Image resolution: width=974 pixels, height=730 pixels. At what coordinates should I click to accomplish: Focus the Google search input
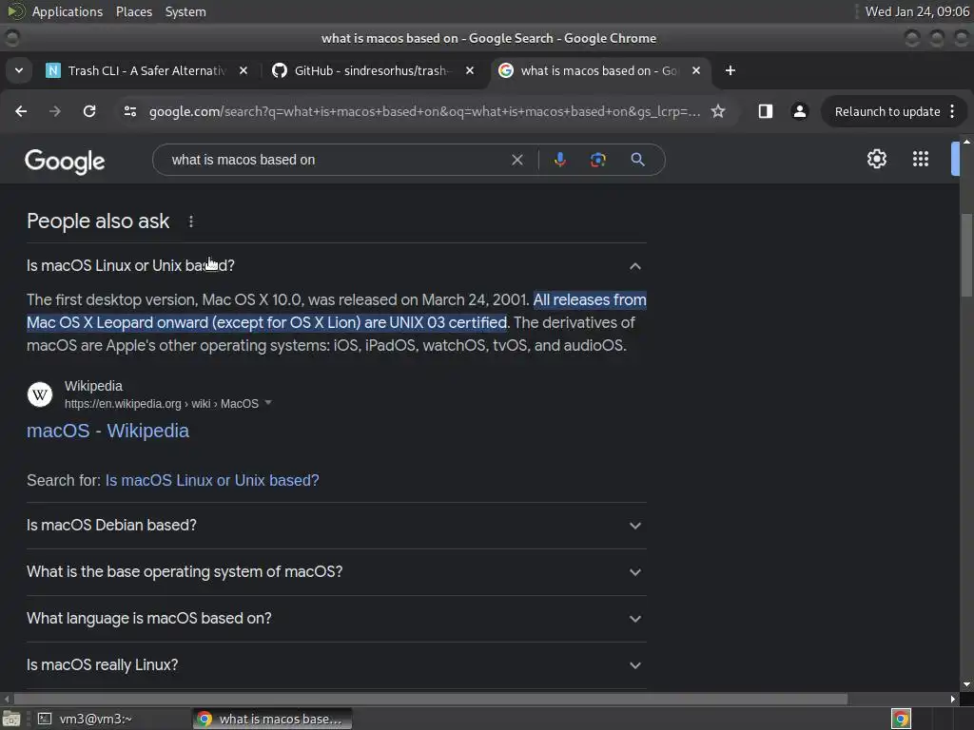tap(336, 160)
